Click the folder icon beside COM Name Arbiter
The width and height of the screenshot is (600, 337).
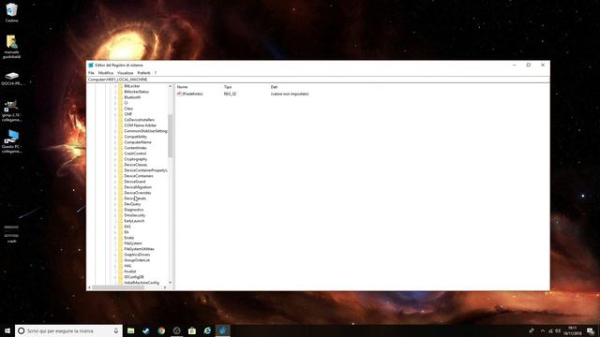[x=121, y=125]
